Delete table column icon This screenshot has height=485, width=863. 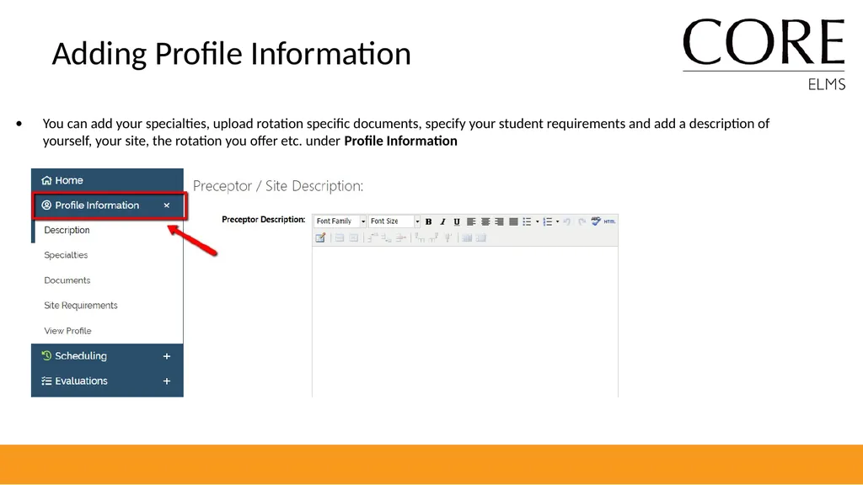(448, 237)
